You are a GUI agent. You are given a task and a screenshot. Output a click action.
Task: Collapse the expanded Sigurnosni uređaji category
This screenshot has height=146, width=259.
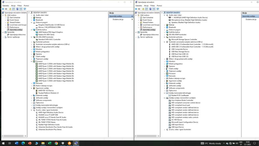[x=31, y=88]
